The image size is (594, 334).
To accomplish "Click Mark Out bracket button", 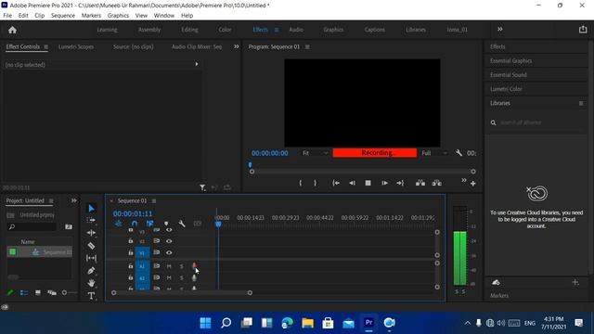I will [x=315, y=183].
